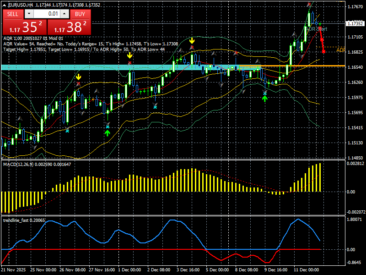Click the 0.01 volume input field
Image resolution: width=366 pixels, height=275 pixels.
[x=47, y=14]
